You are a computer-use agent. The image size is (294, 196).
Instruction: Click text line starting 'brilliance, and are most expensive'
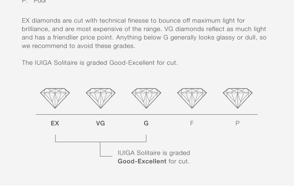click(144, 29)
